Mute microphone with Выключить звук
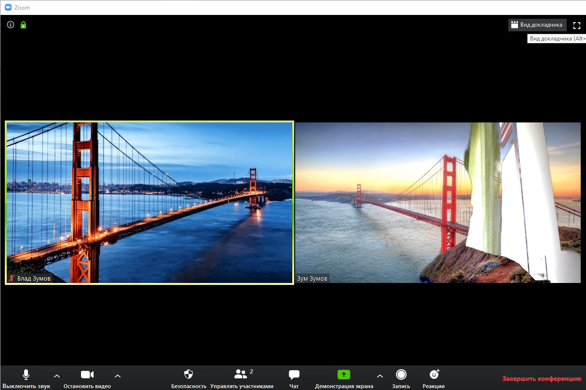This screenshot has width=586, height=390. 26,379
